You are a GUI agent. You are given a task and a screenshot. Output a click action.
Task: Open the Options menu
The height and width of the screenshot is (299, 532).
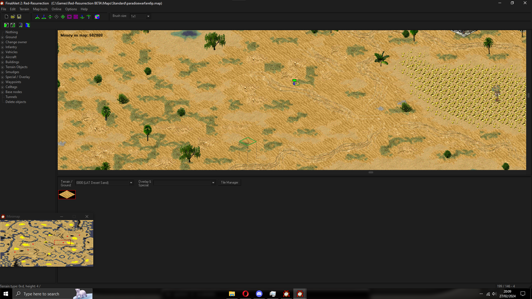coord(71,9)
